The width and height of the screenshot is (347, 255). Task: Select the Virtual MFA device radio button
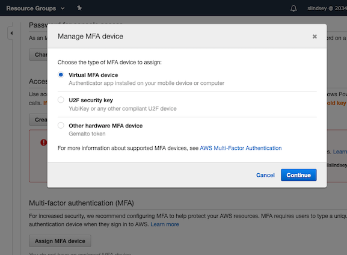point(61,75)
